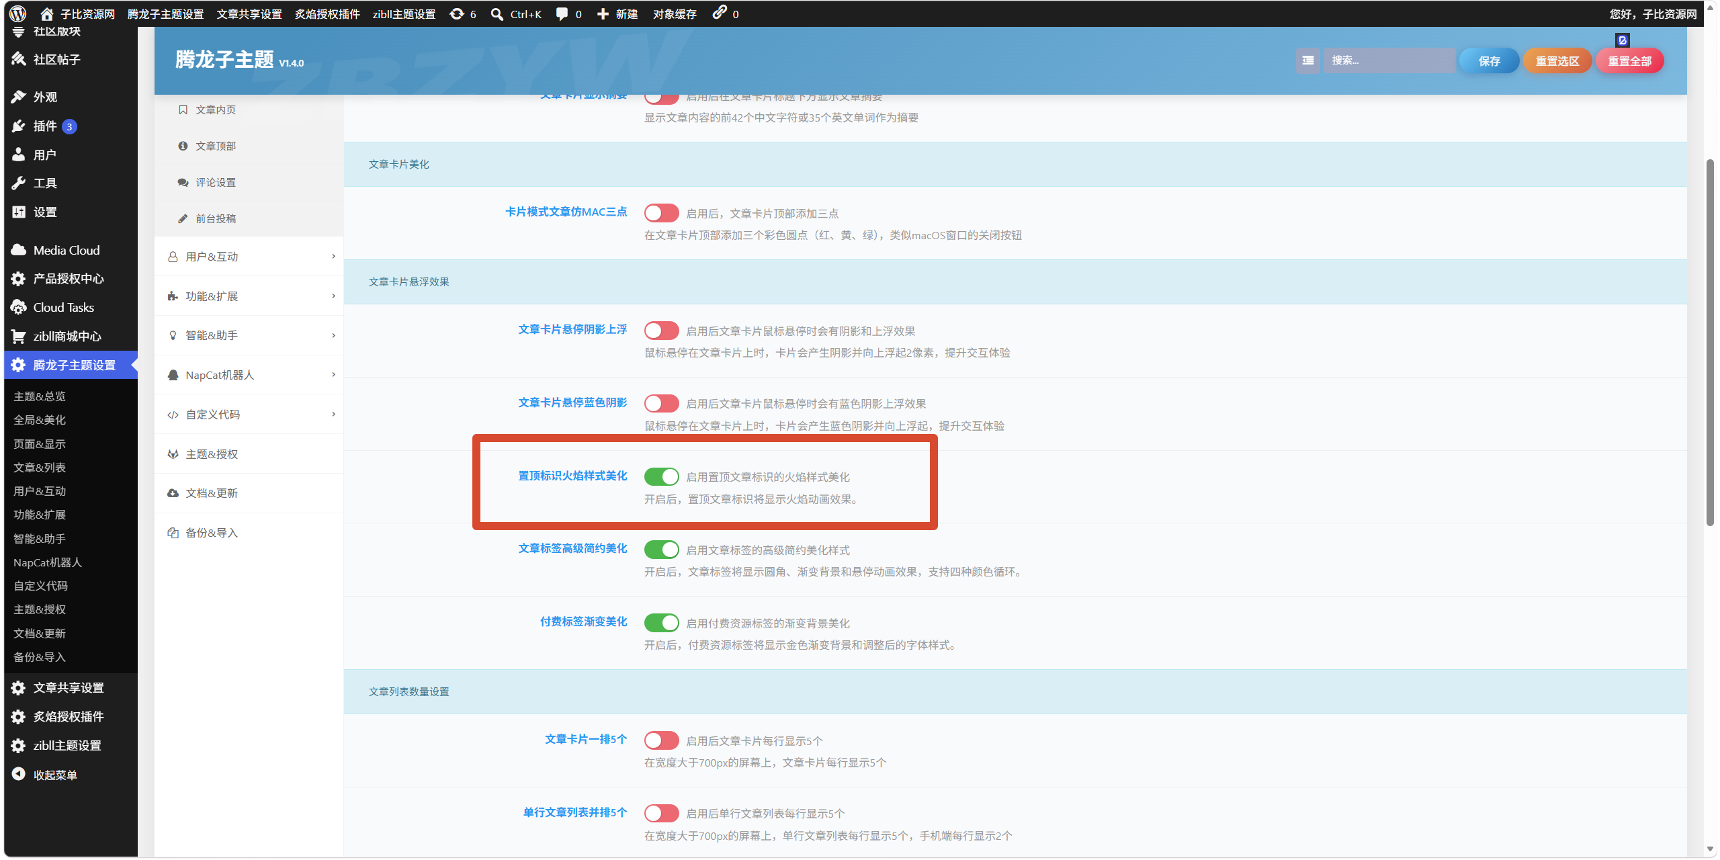Enable the 卡片模式文章仿MAC三点 toggle
1720x860 pixels.
pyautogui.click(x=661, y=213)
